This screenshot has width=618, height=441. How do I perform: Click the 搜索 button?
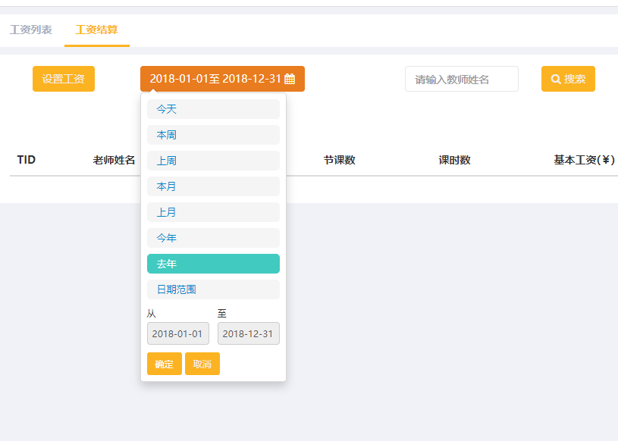[x=568, y=79]
